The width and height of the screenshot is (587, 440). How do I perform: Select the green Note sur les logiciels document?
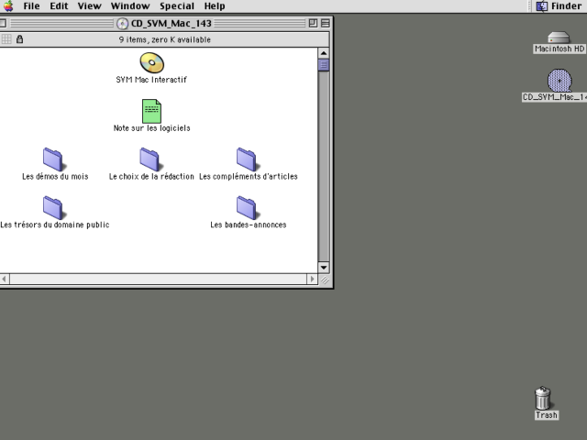[x=151, y=111]
